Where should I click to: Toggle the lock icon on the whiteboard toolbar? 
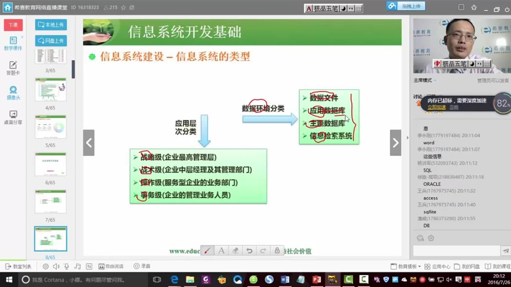point(277,251)
